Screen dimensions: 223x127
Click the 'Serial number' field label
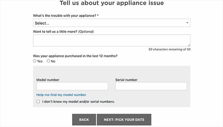tap(127, 80)
